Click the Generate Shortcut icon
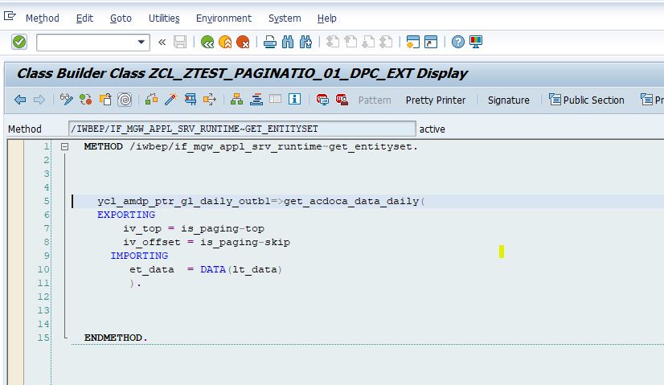 431,42
